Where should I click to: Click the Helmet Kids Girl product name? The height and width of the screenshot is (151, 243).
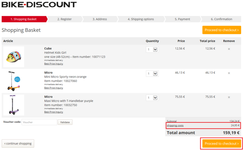(x=55, y=53)
